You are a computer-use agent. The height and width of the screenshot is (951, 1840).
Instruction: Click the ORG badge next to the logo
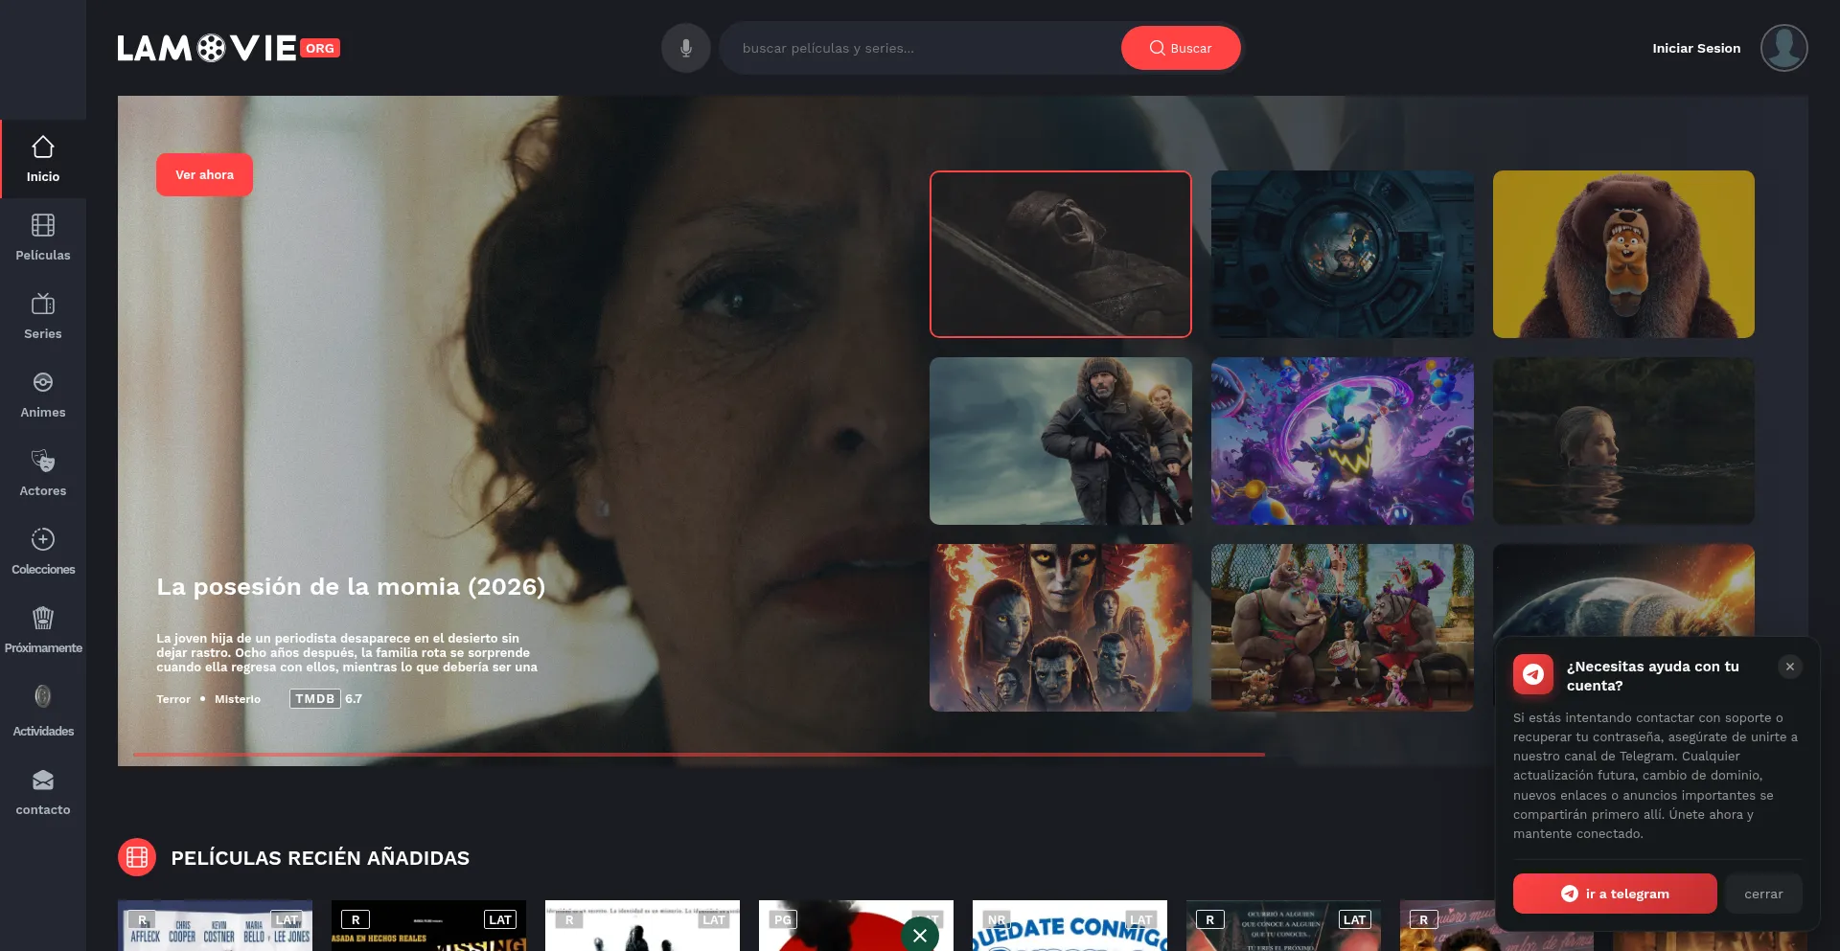coord(320,48)
